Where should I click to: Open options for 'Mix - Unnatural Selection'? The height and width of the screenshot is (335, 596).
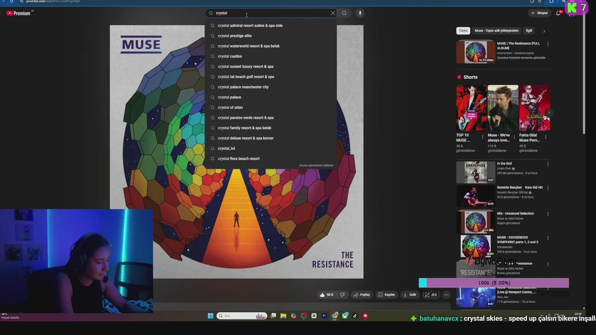(x=548, y=214)
